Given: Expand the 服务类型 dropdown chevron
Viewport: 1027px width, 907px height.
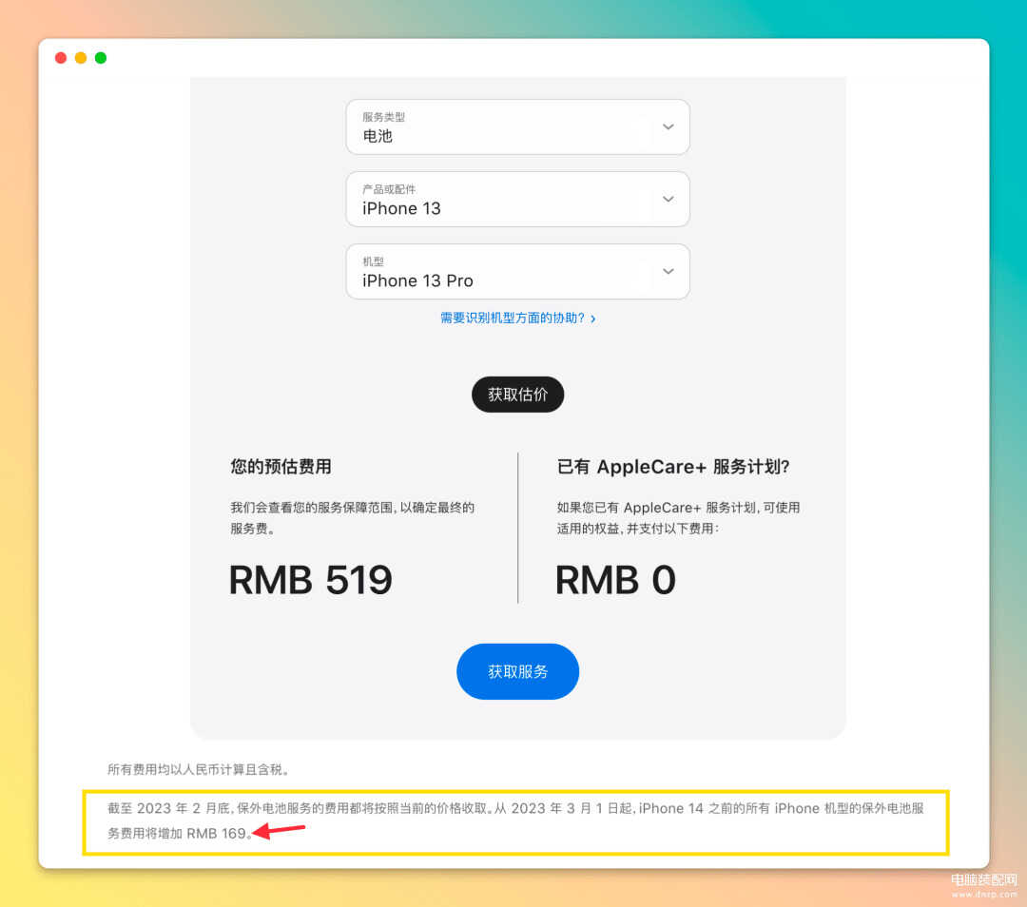Looking at the screenshot, I should 669,127.
